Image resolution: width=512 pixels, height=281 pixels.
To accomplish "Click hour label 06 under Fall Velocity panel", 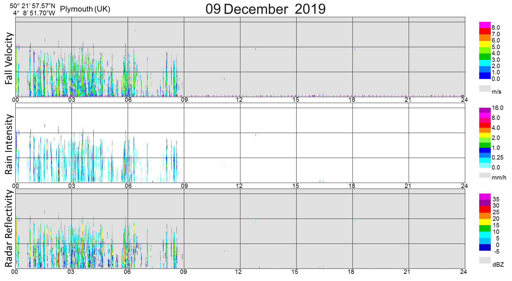I will point(128,100).
